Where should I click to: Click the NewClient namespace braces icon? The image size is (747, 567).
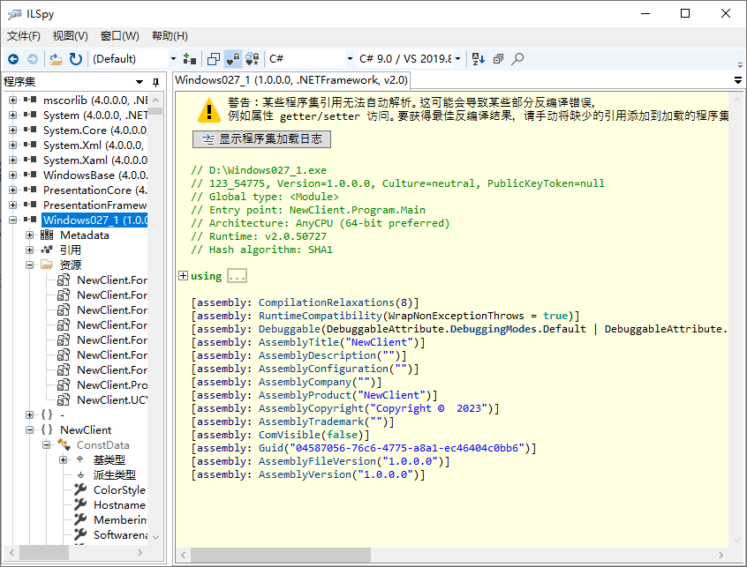pos(47,430)
